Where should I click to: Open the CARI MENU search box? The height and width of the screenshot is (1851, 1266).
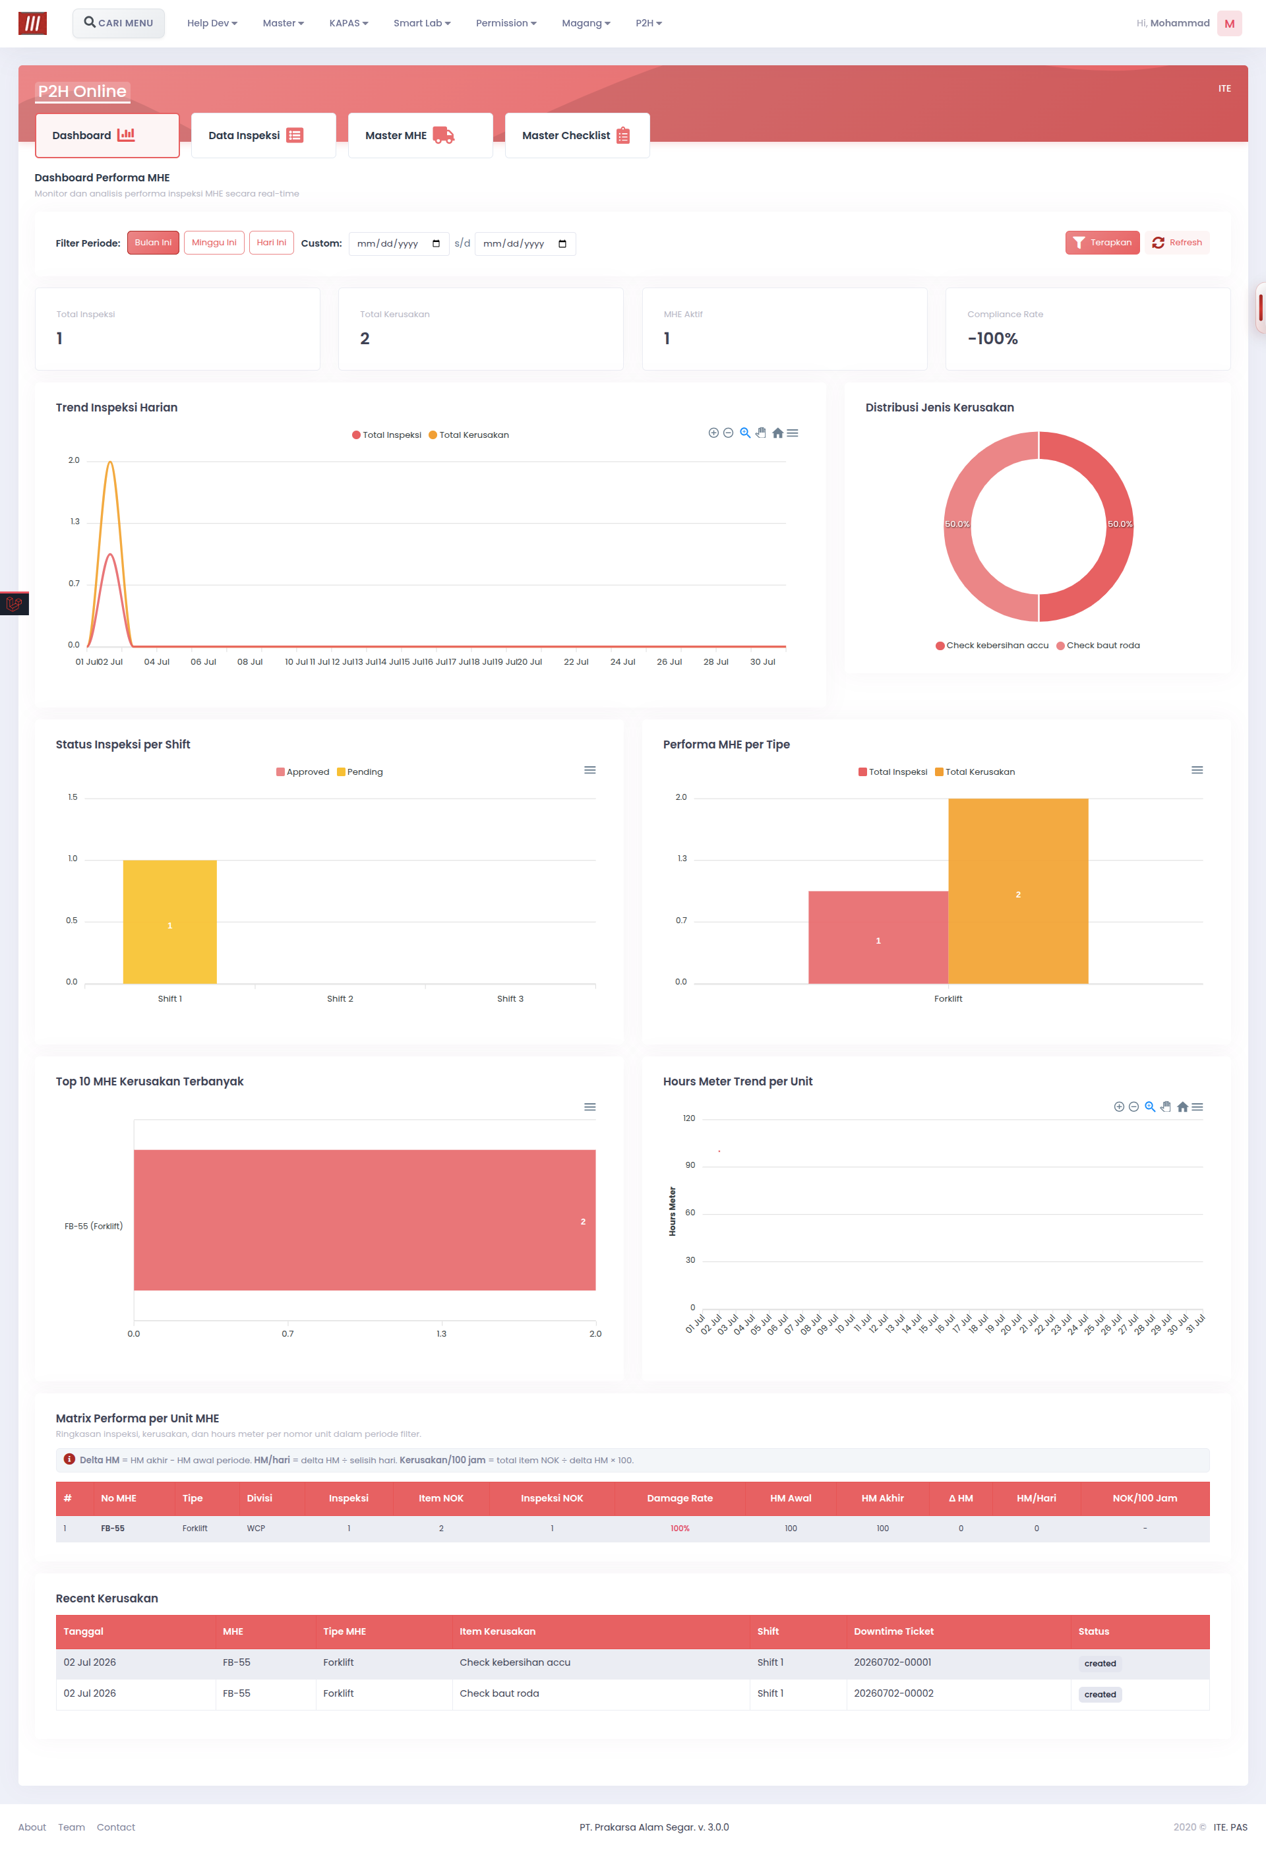[119, 23]
